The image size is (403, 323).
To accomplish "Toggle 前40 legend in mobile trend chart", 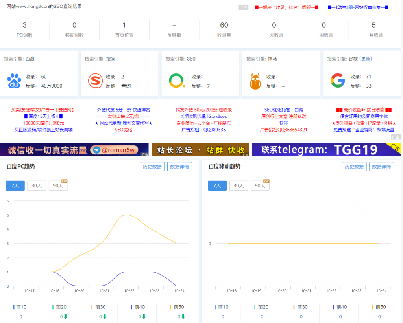I will click(340, 307).
